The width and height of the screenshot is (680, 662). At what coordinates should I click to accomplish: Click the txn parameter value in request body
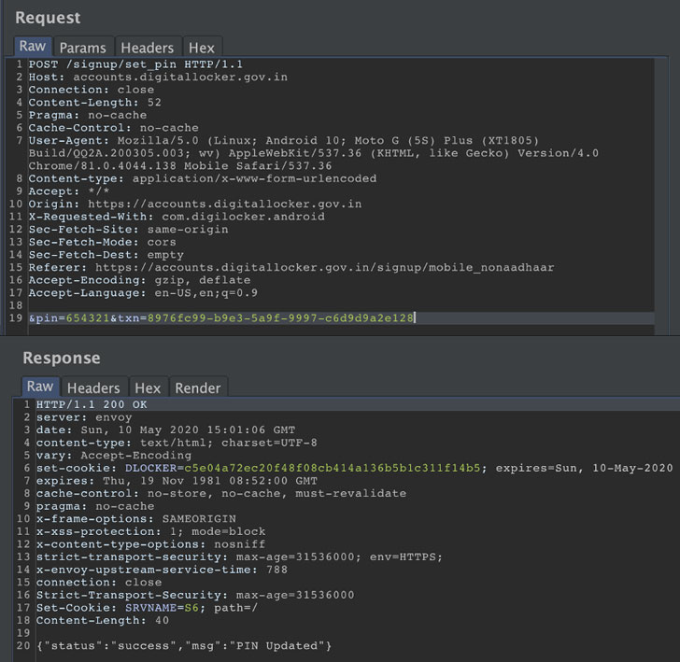pos(280,318)
